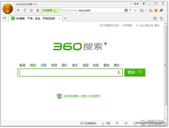The image size is (169, 128).
Task: Click the green lightning speed-mode icon
Action: click(130, 10)
